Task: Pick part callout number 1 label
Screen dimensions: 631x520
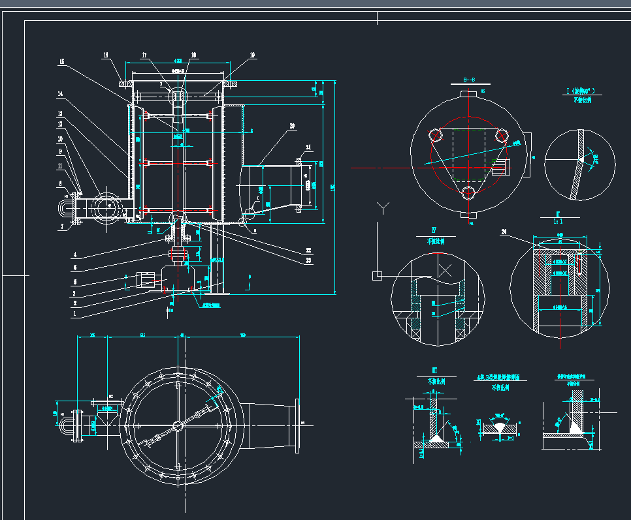Action: [74, 313]
